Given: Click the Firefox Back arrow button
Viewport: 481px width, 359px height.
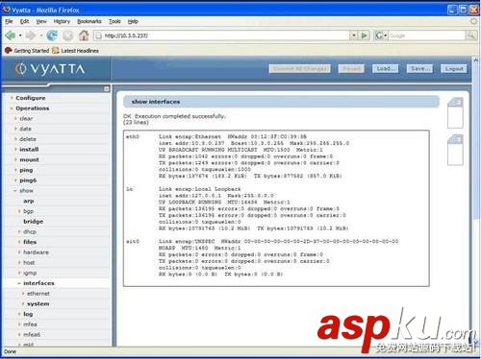Looking at the screenshot, I should tap(11, 36).
